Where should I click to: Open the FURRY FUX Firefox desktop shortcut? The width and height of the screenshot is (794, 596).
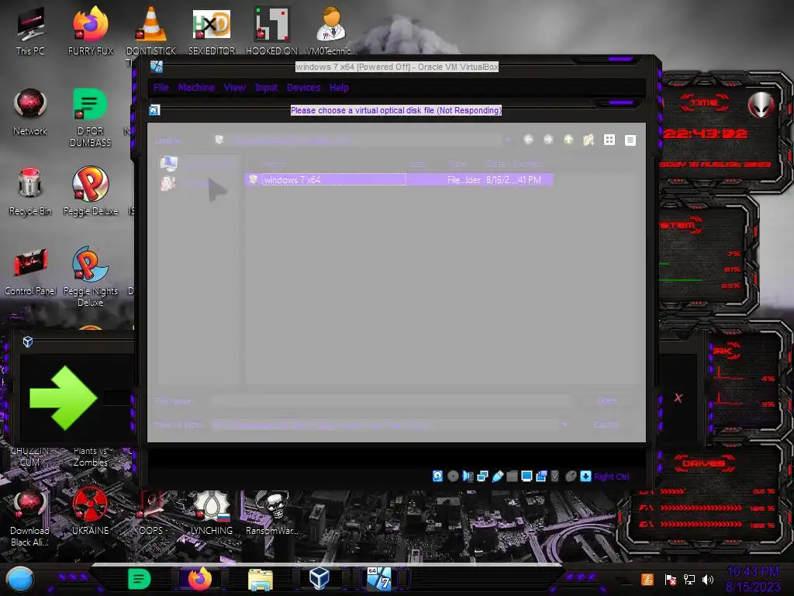91,30
